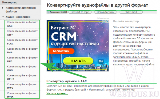Choose Конвертируйте в формат WMA
Image resolution: width=160 pixels, height=99 pixels.
(22, 95)
